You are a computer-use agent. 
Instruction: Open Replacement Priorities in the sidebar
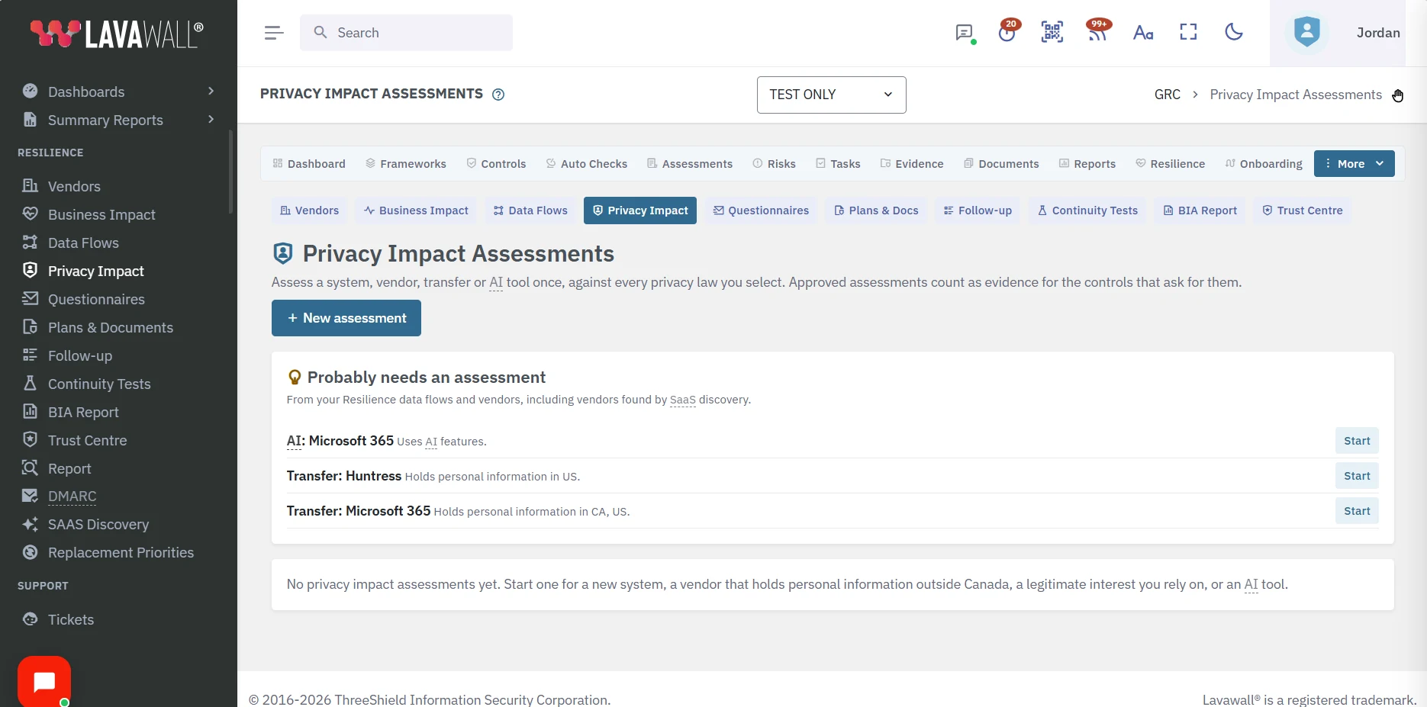click(121, 552)
